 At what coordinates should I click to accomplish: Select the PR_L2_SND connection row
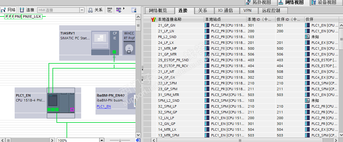click(241, 37)
